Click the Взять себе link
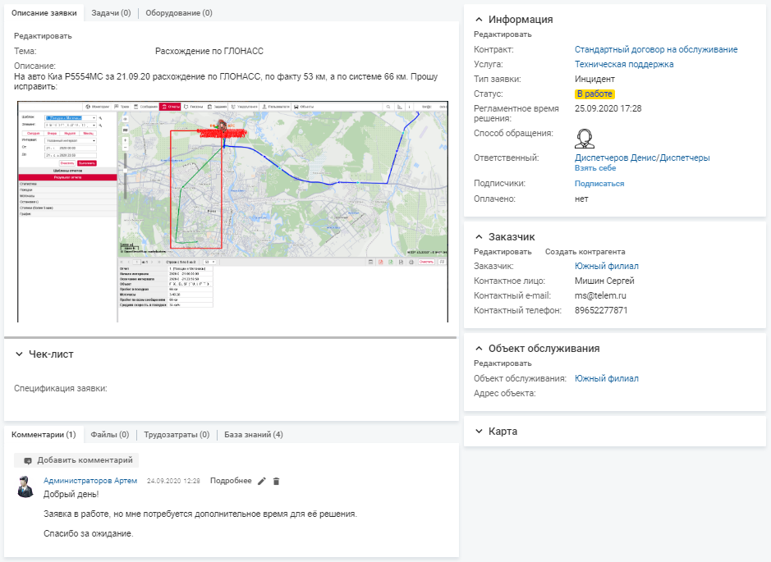This screenshot has height=562, width=771. coord(595,168)
